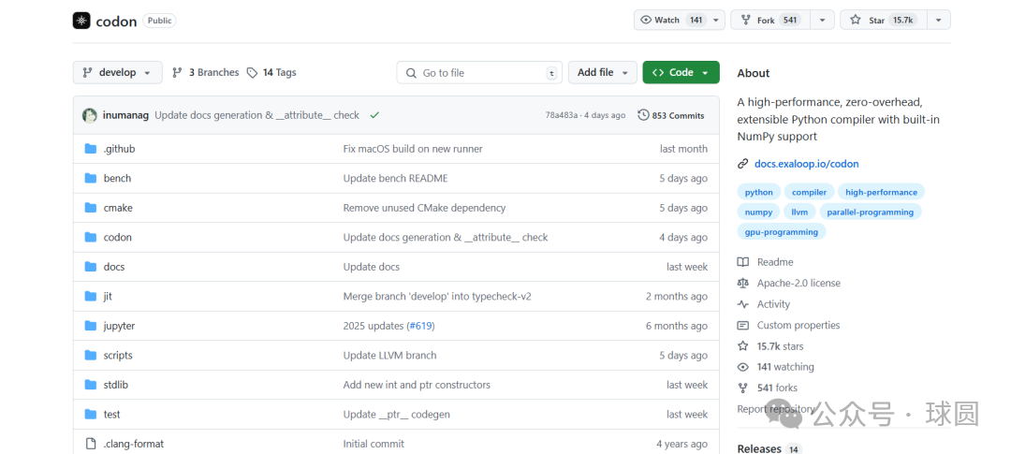
Task: Open the inumanag author profile link
Action: (125, 115)
